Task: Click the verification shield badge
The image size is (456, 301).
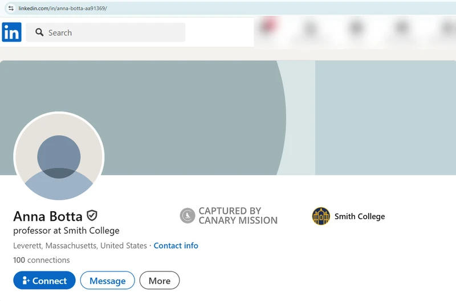Action: point(92,216)
